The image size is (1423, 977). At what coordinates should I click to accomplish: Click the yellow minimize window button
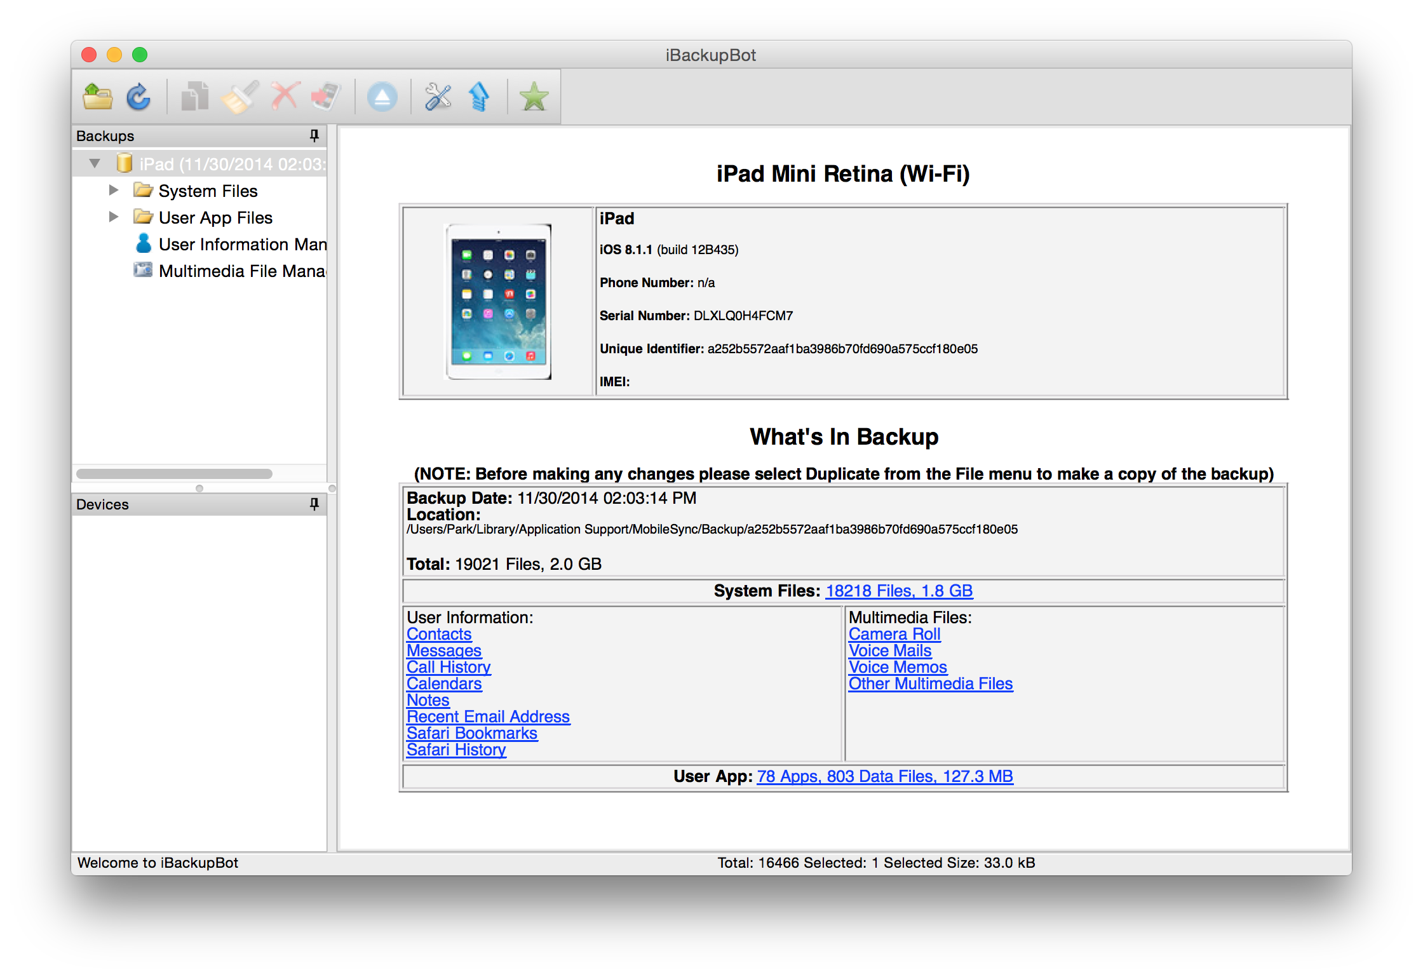[x=114, y=55]
